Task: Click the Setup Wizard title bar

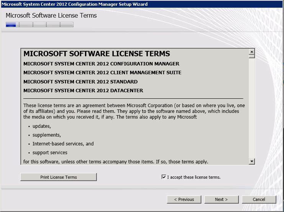Action: click(142, 4)
